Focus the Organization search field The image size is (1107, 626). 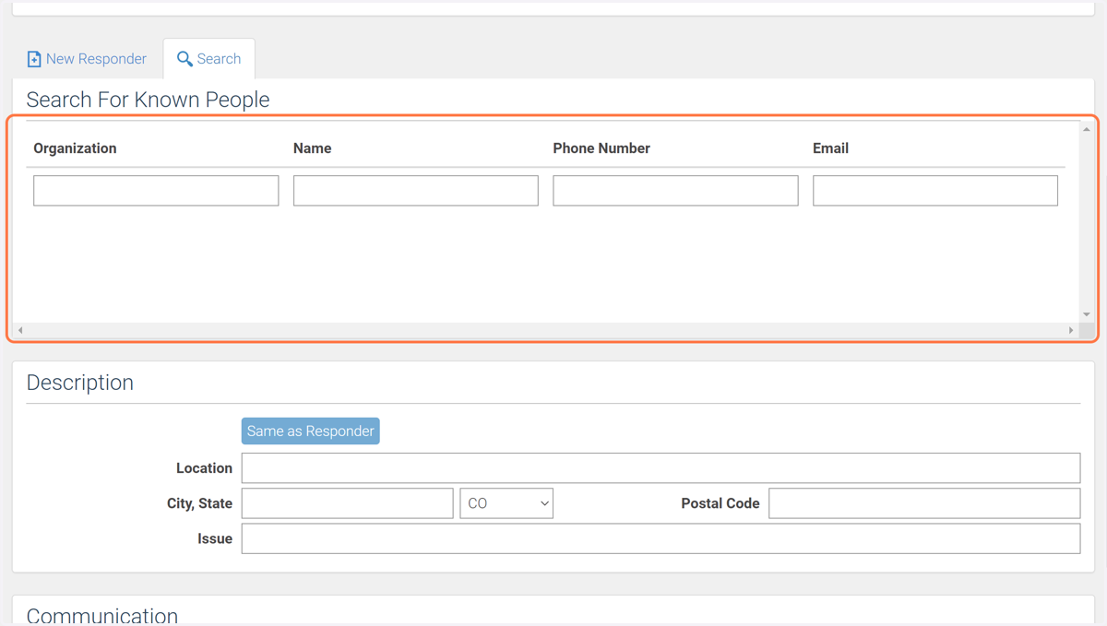coord(156,191)
